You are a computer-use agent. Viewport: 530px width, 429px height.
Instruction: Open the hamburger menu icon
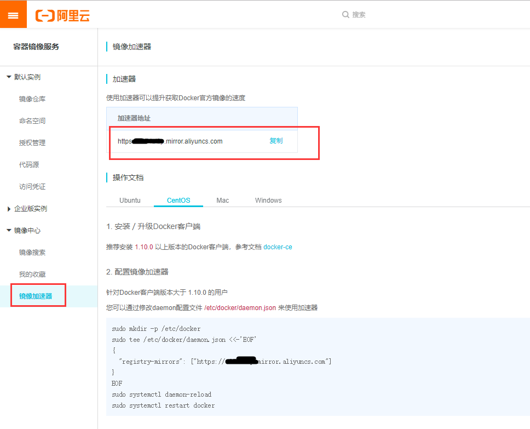coord(13,15)
